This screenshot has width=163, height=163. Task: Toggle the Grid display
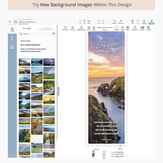(133, 21)
